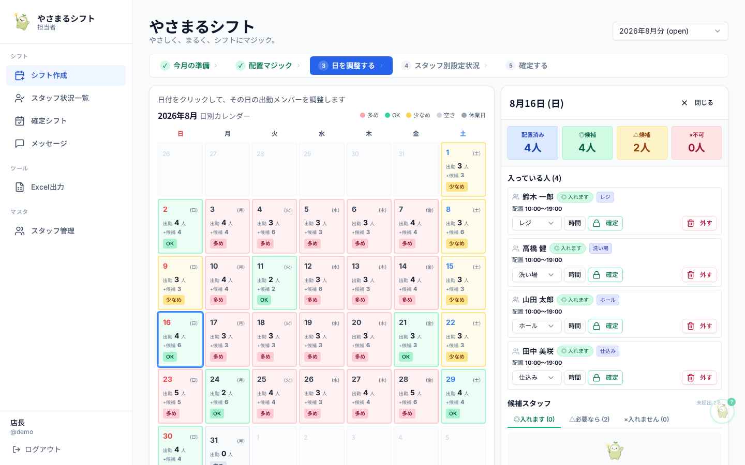The width and height of the screenshot is (745, 465).
Task: Select August 31 Monday calendar cell
Action: [227, 445]
